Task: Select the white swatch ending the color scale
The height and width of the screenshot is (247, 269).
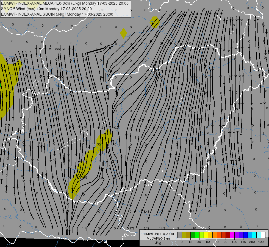Action: point(263,235)
